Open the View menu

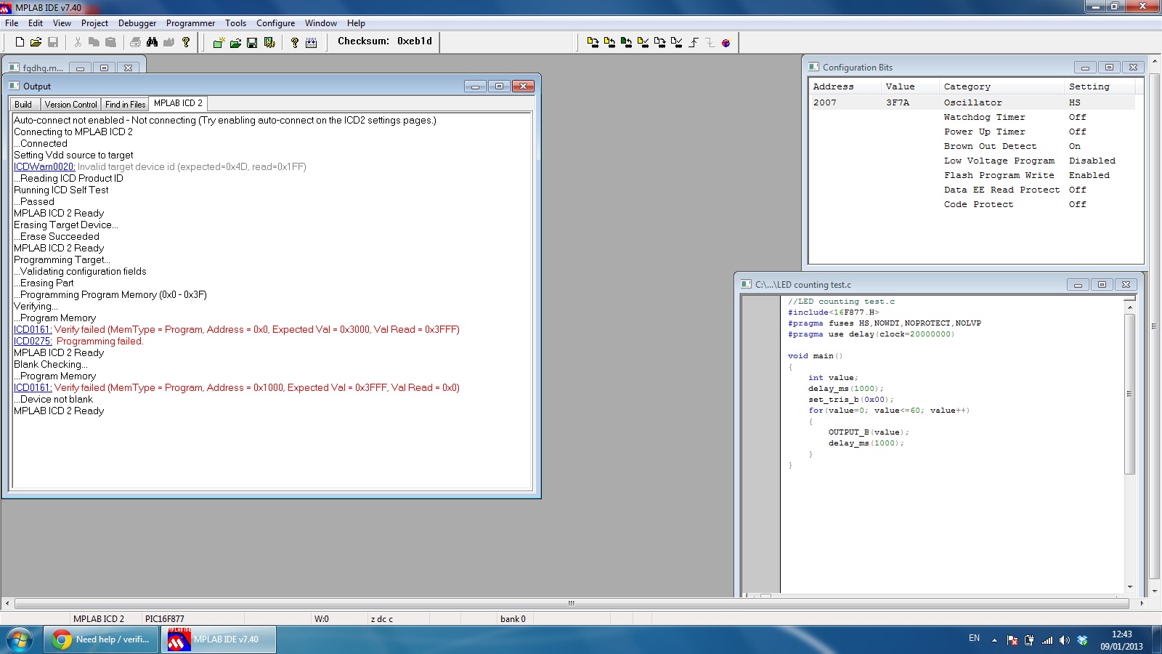62,23
